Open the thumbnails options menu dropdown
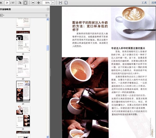This screenshot has height=138, width=156. 2,15
